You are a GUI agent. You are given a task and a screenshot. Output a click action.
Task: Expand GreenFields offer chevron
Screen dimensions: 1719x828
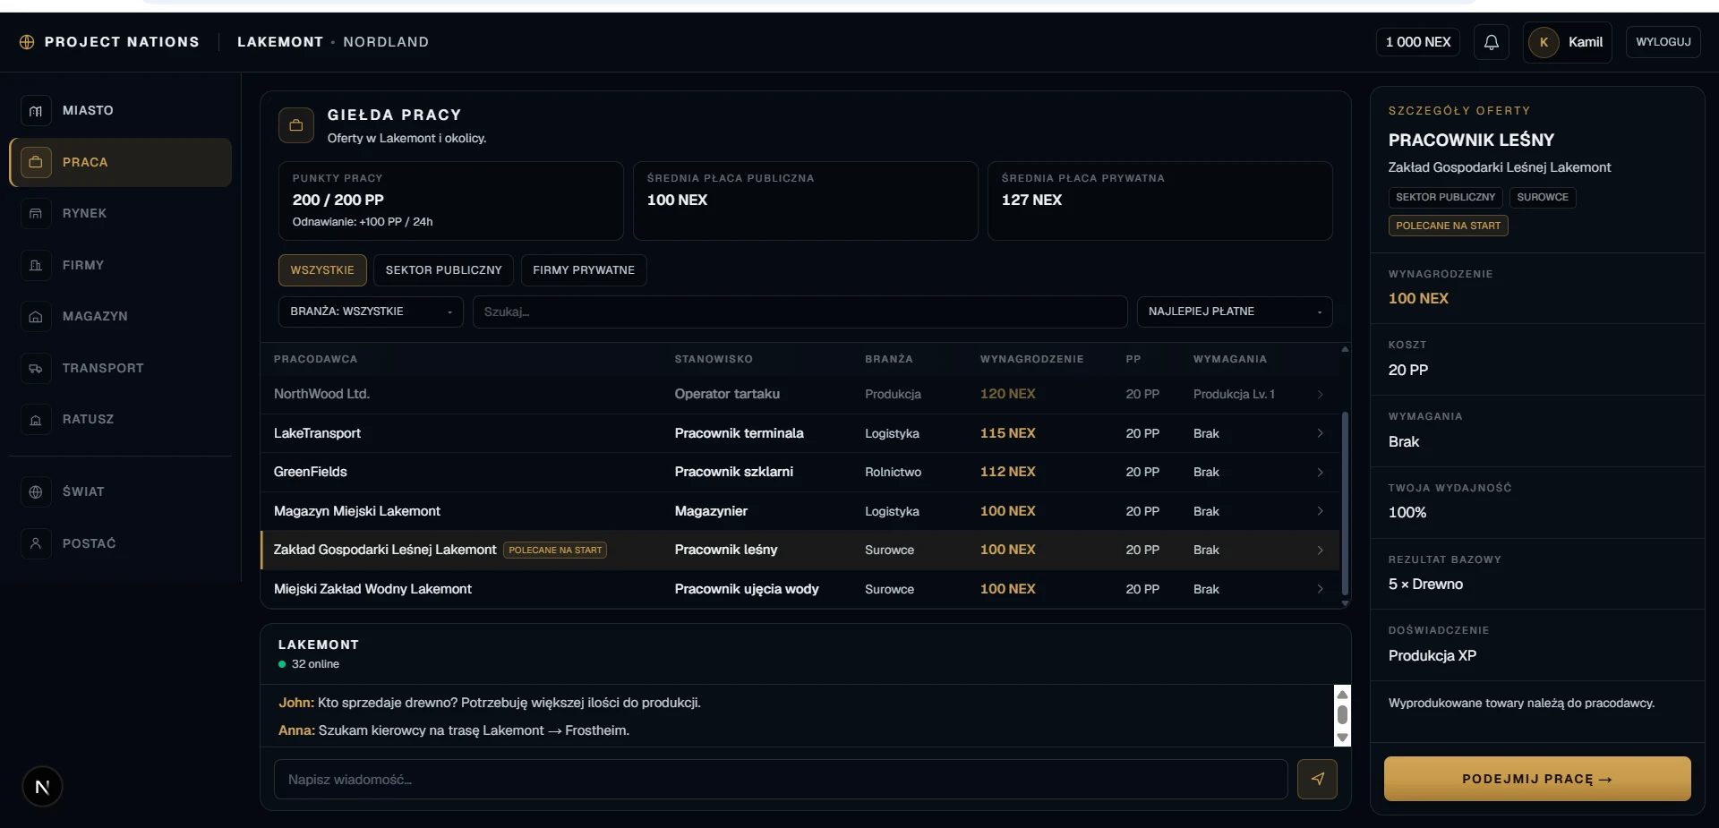pyautogui.click(x=1320, y=472)
